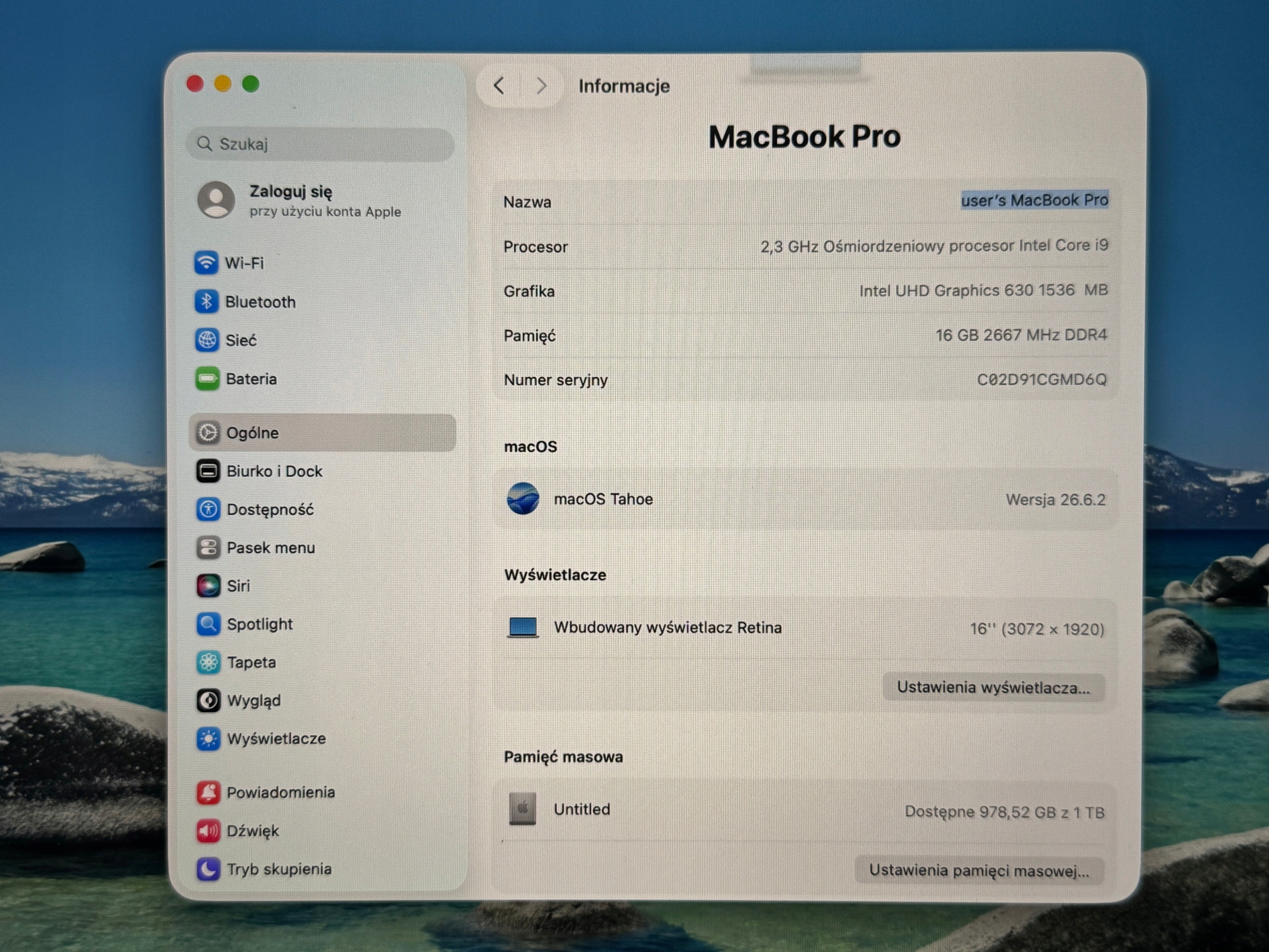Select Ogólne in the sidebar
The width and height of the screenshot is (1269, 952).
[x=323, y=433]
